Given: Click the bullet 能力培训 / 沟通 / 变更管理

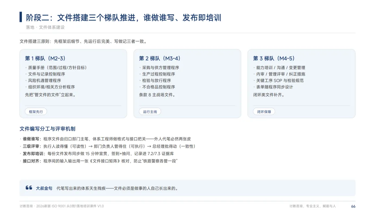Looking at the screenshot, I should click(279, 68).
